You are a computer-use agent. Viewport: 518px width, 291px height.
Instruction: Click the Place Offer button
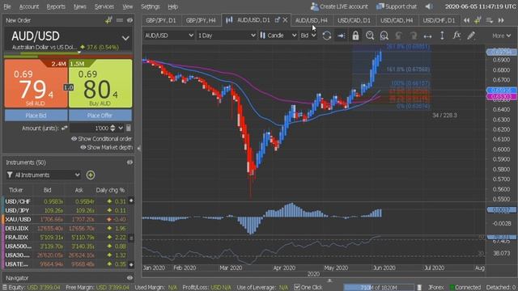tap(100, 116)
